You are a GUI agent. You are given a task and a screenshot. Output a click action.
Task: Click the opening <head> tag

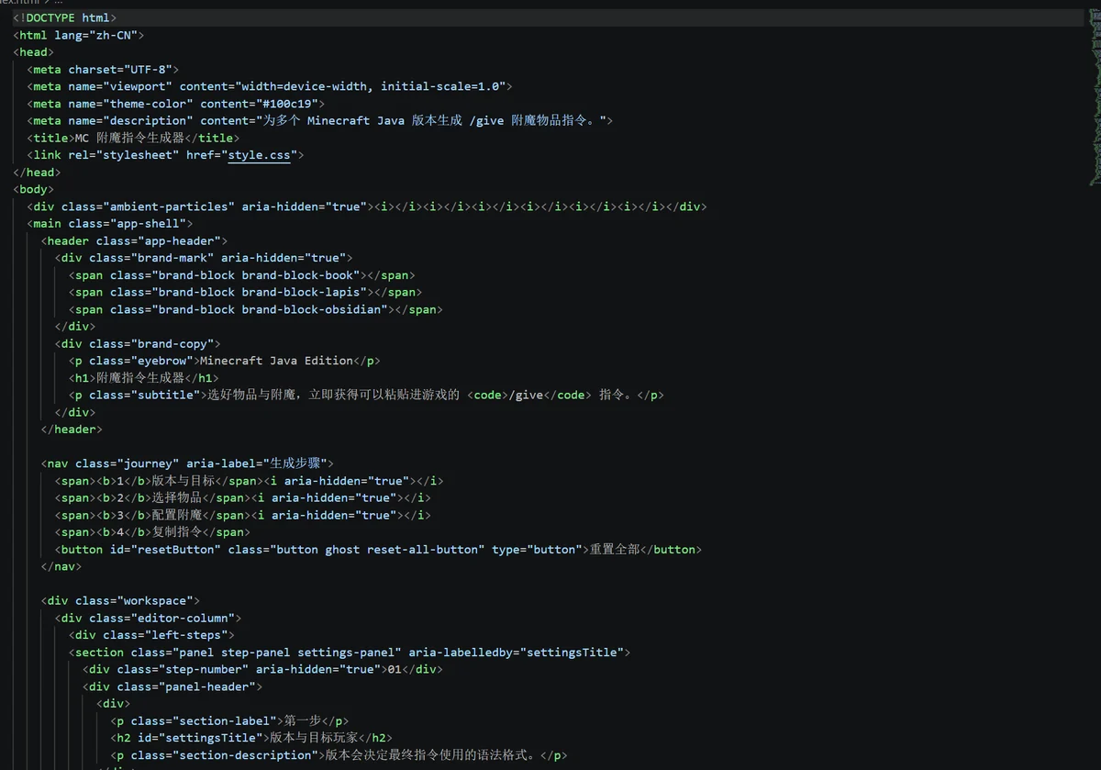tap(33, 52)
